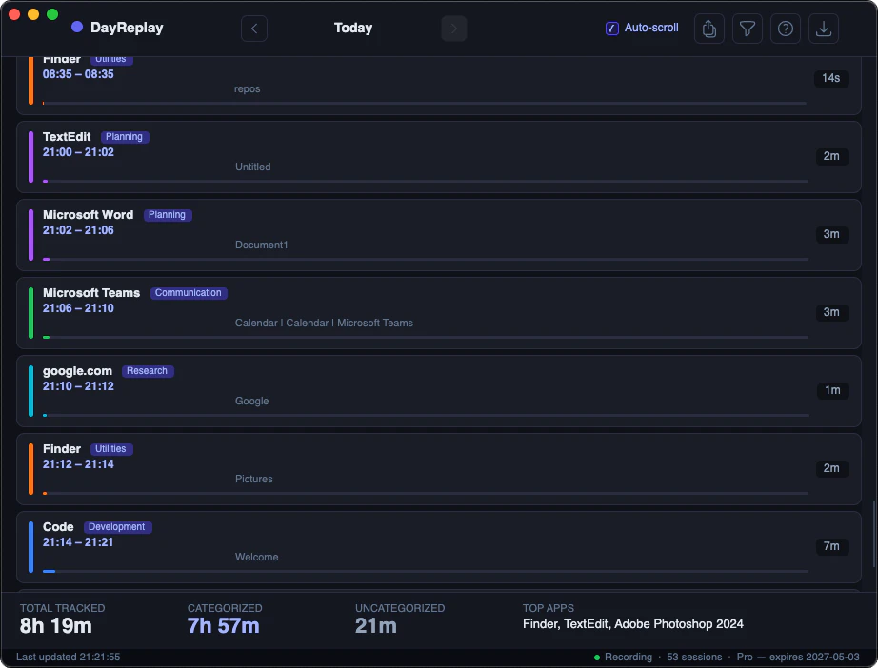Select the TextEdit 21:00 session card title
Screen dimensions: 878x668
coord(67,136)
